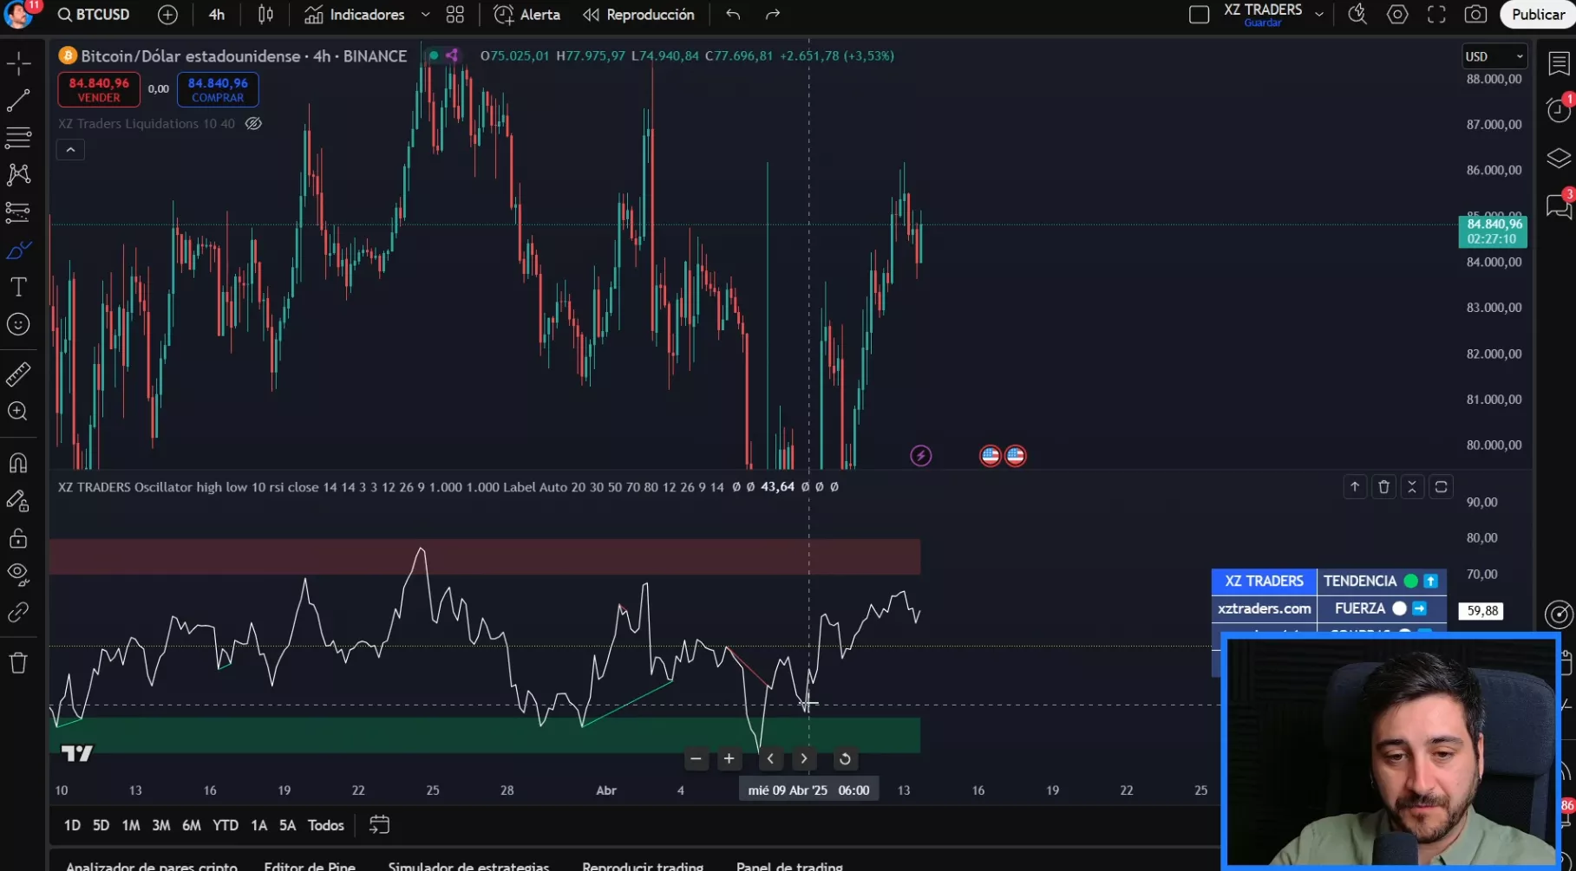Collapse the indicator legend chevron
1576x871 pixels.
[x=70, y=150]
